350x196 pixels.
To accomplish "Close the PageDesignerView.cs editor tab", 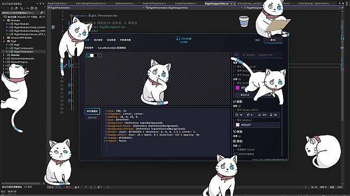I will click(234, 4).
